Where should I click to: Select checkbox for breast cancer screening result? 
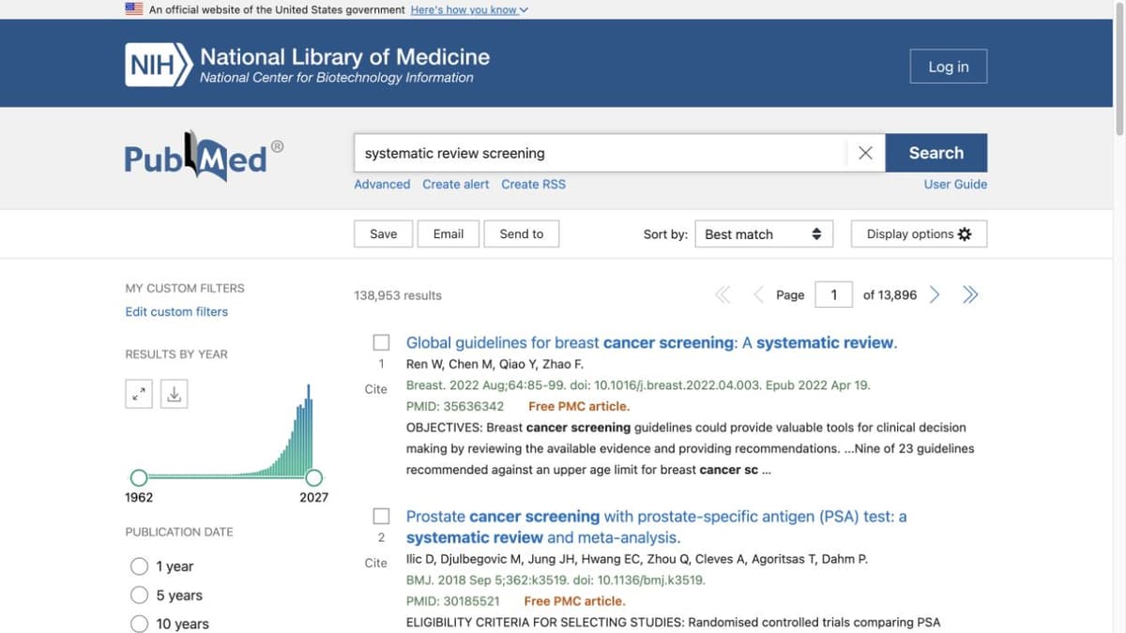(382, 342)
